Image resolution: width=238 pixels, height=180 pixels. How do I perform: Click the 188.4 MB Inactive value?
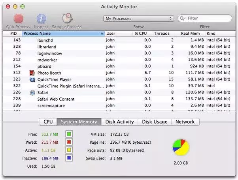50,158
